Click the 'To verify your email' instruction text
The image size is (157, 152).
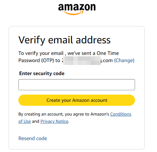pos(41,53)
